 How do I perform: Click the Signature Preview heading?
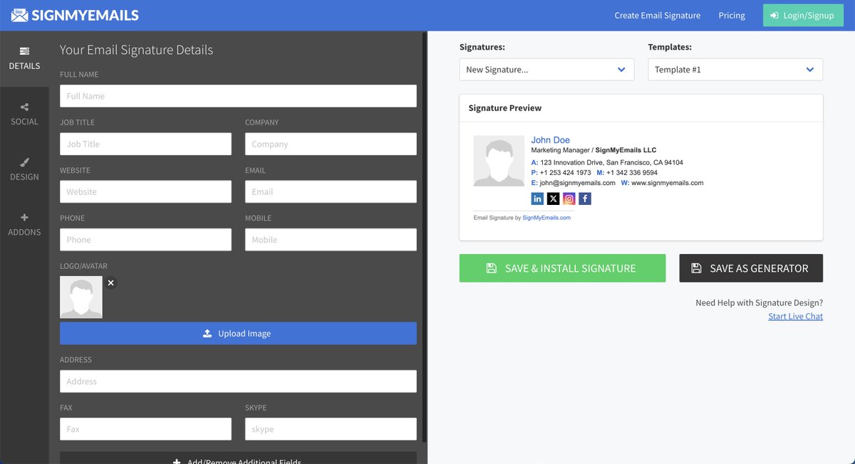point(505,108)
